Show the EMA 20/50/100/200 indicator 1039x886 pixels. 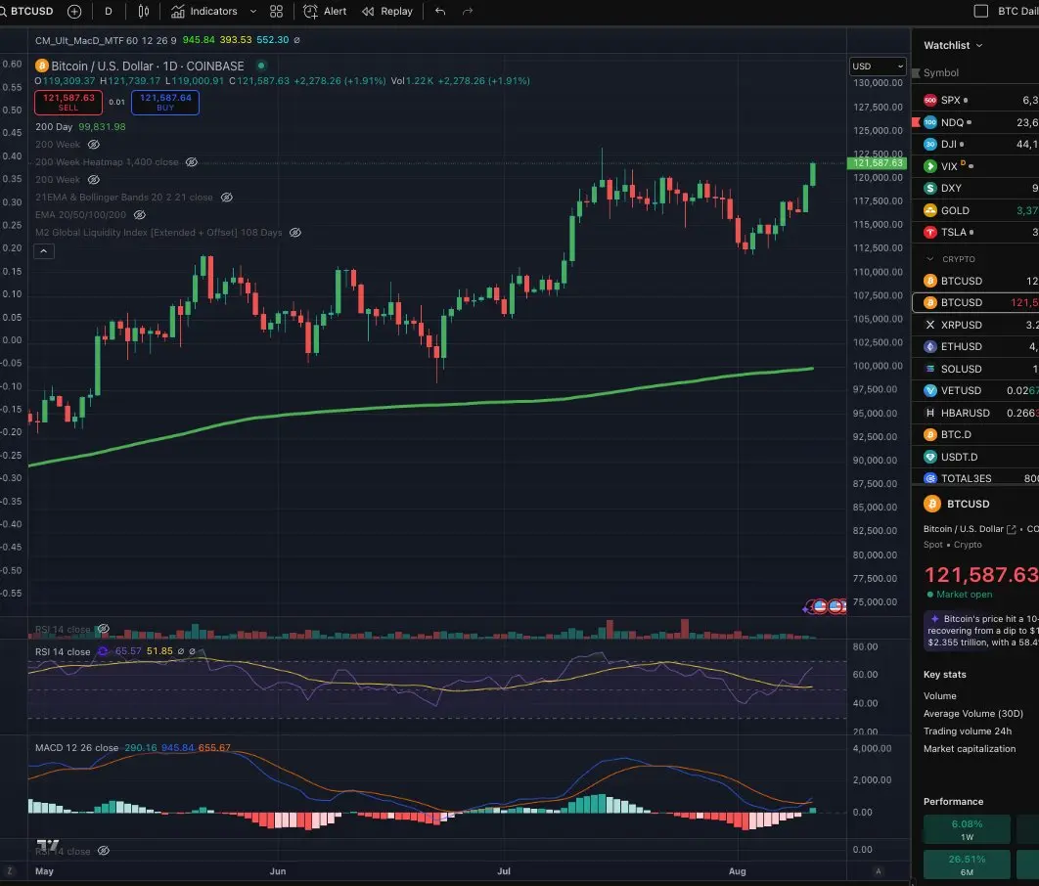(140, 214)
